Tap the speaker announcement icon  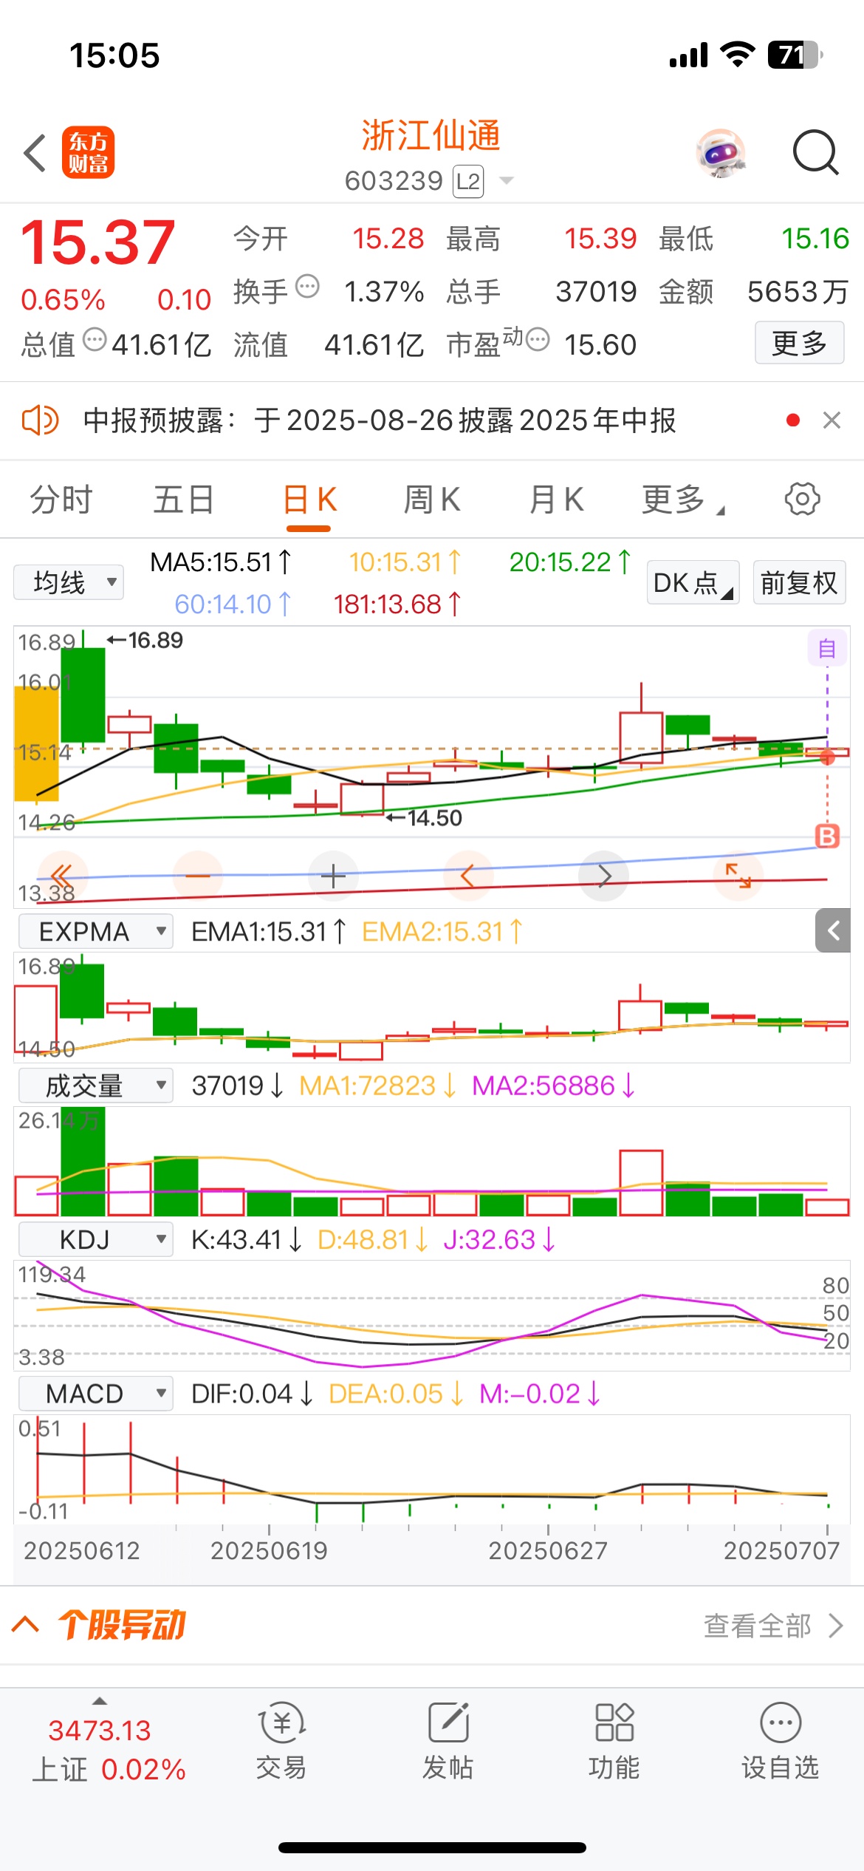coord(40,420)
